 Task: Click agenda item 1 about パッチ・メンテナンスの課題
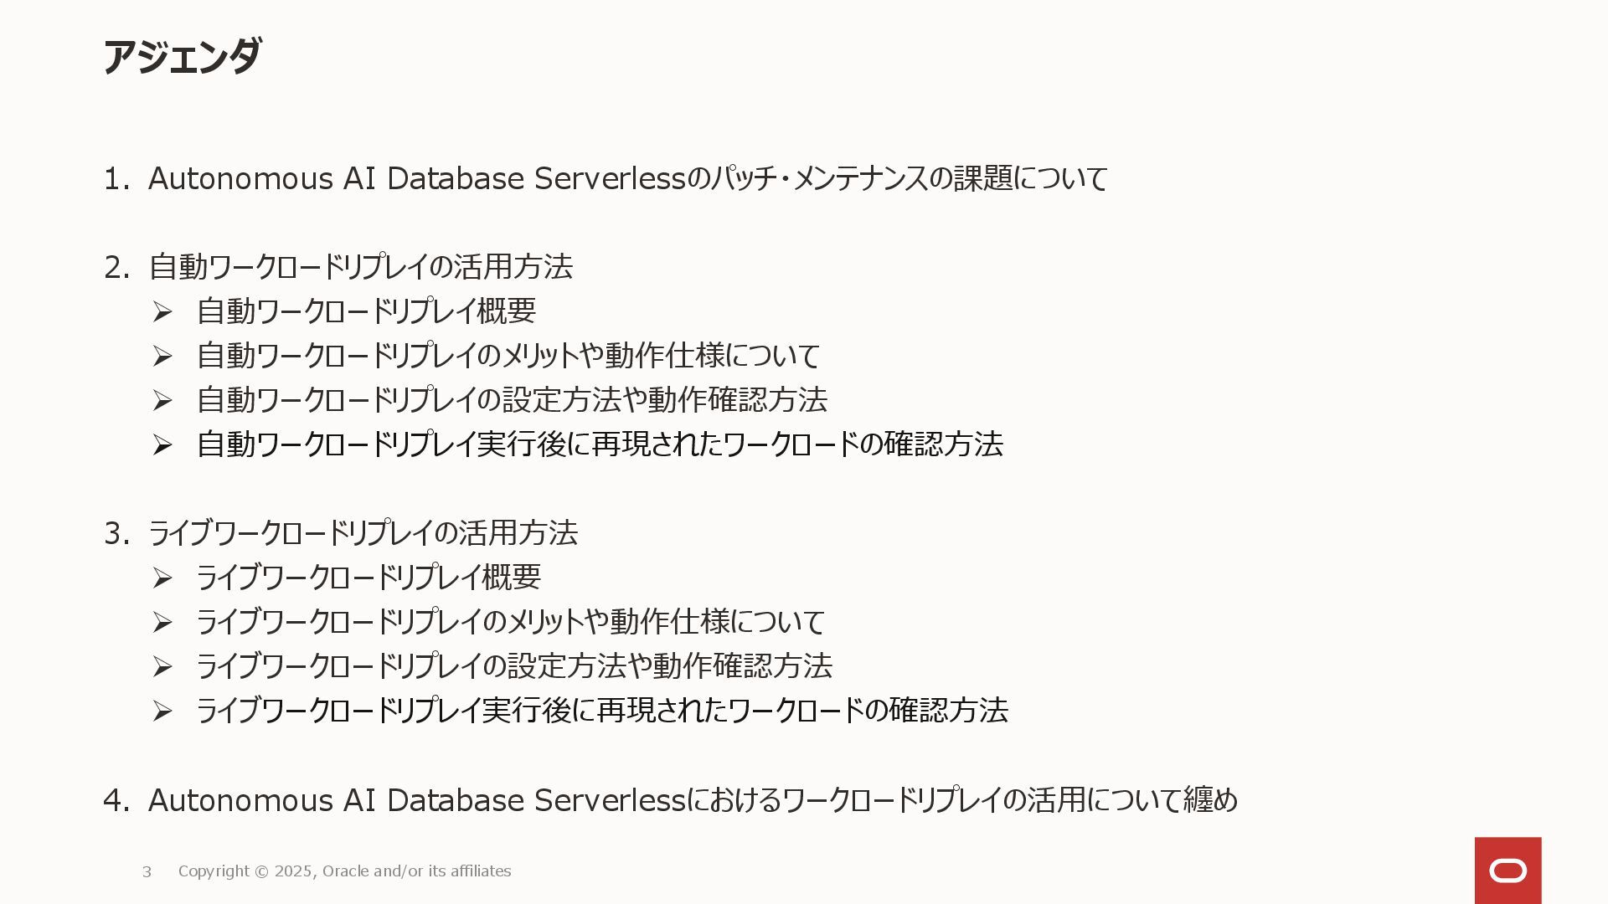(626, 178)
